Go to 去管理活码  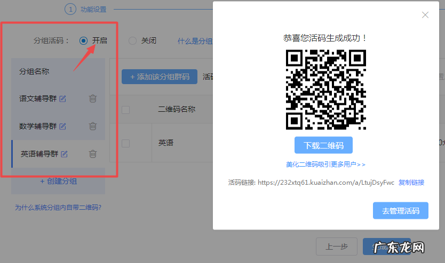pyautogui.click(x=400, y=211)
